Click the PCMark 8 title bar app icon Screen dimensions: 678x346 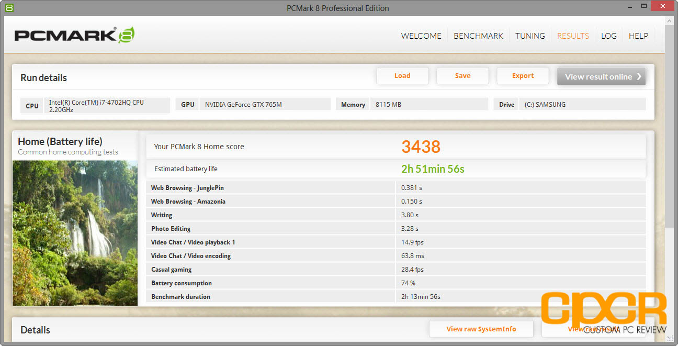click(x=9, y=8)
